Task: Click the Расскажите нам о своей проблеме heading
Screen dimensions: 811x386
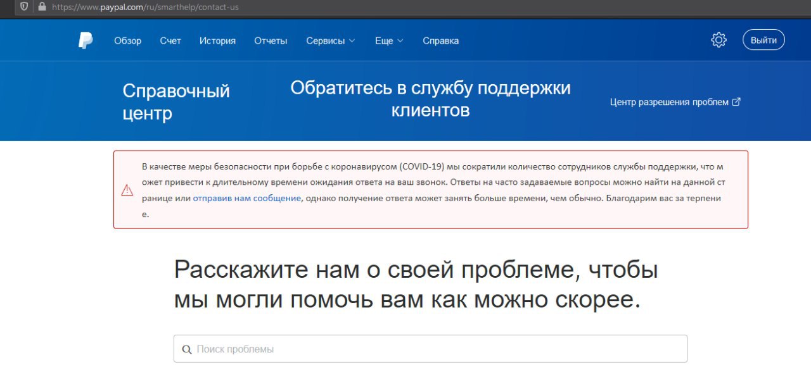Action: click(416, 285)
